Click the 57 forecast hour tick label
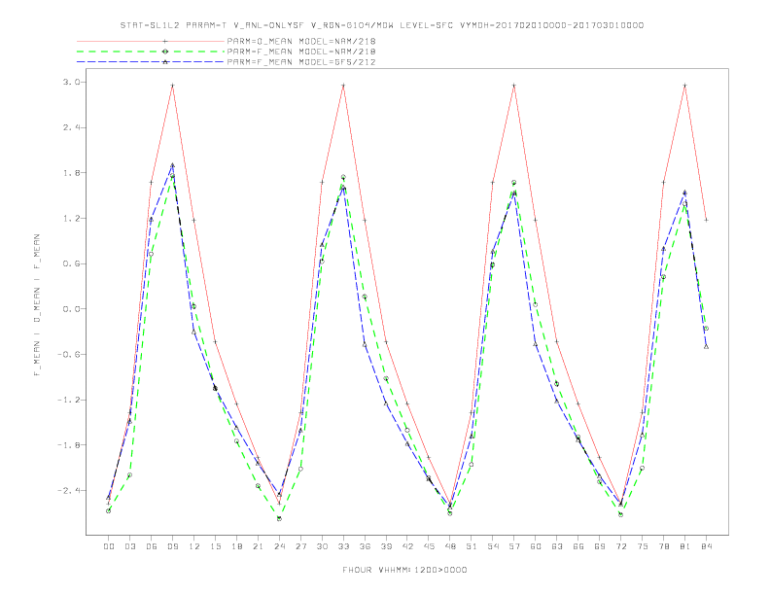 [514, 546]
